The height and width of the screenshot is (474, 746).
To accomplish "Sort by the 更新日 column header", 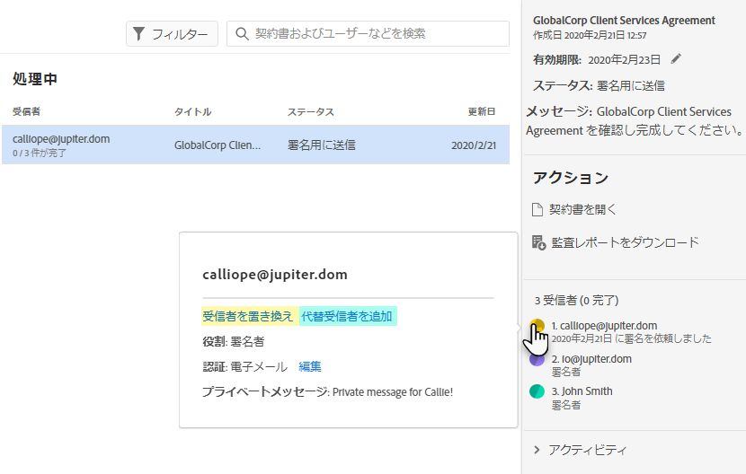I will click(482, 111).
